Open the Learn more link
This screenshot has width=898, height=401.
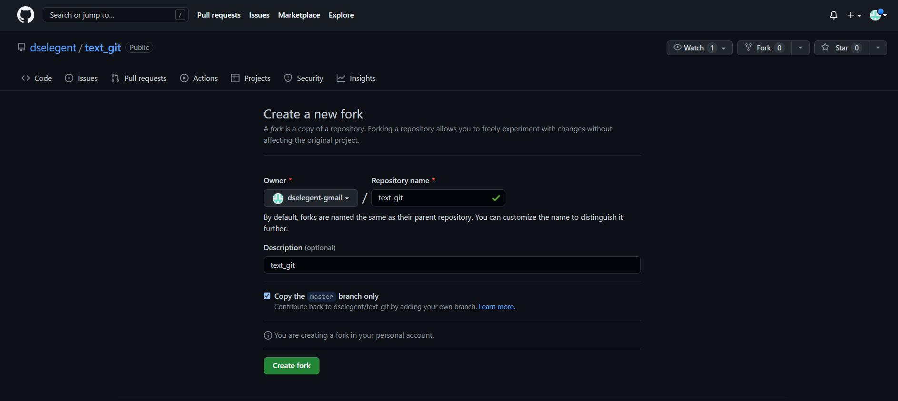pos(497,307)
